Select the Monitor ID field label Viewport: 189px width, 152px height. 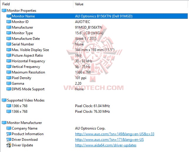coord(20,22)
